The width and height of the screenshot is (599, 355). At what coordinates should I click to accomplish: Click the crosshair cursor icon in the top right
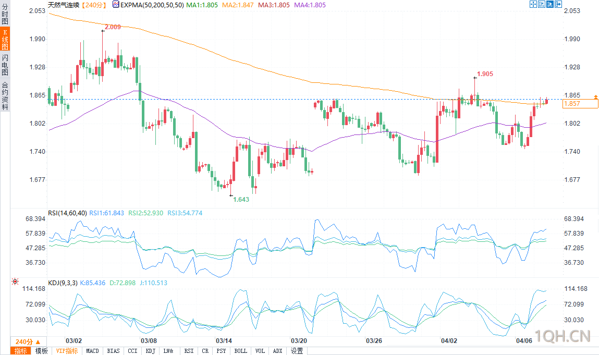click(533, 4)
